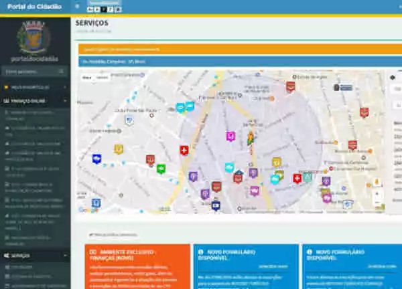Collapse the Emissão Online sidebar section
Viewport: 402px width, 289px height.
coord(35,101)
